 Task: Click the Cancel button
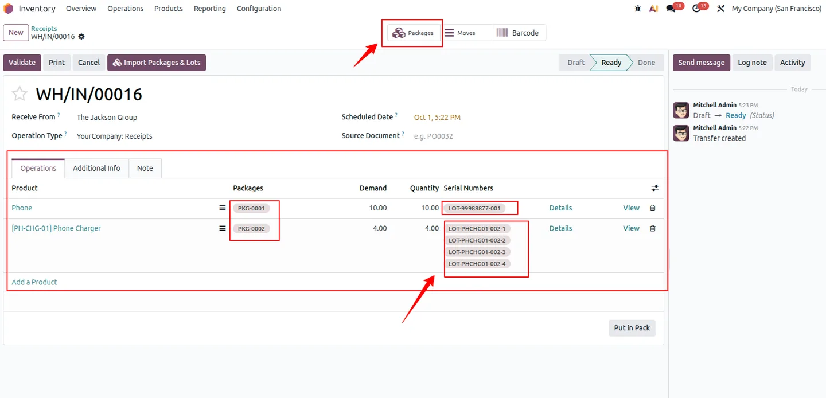(x=89, y=63)
